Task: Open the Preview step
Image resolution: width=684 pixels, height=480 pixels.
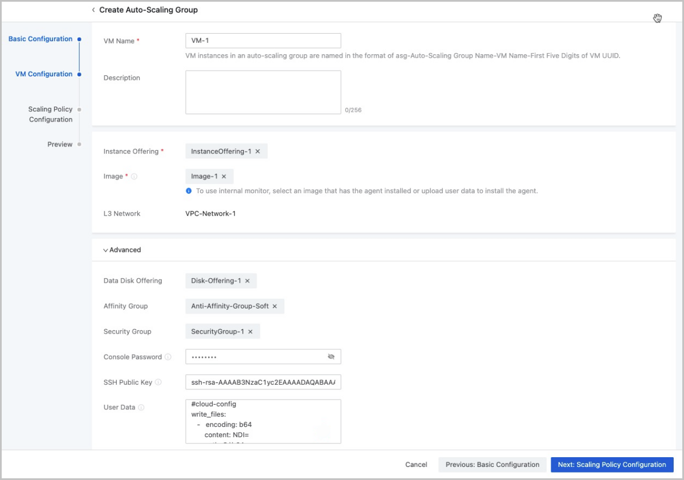Action: (x=60, y=144)
